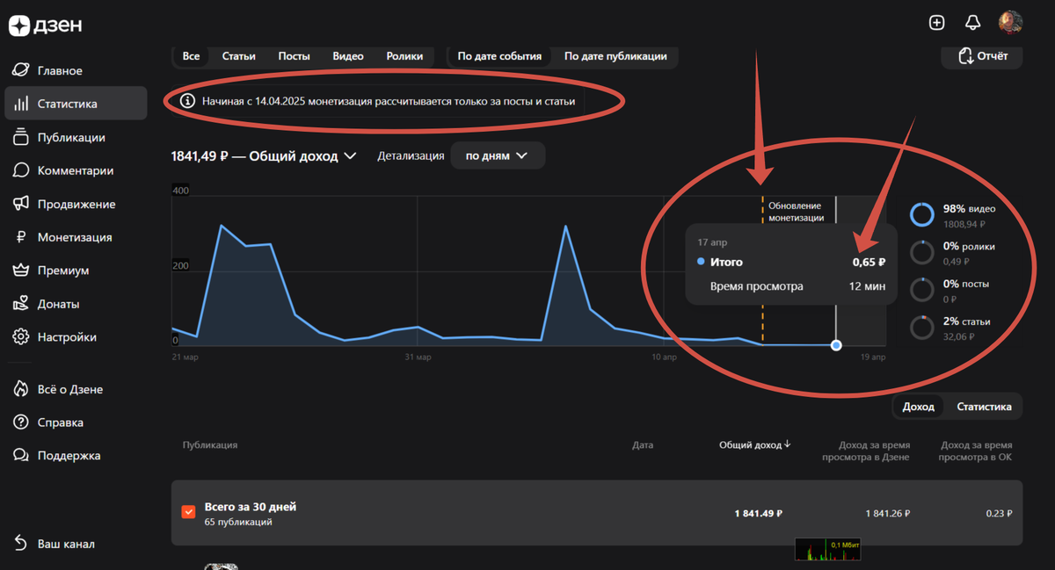
Task: Click the 1 841.49 ₽ total income cell
Action: 758,513
